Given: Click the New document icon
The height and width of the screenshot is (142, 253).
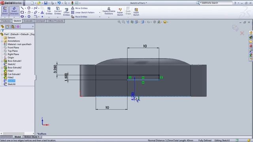Looking at the screenshot, I should point(32,3).
